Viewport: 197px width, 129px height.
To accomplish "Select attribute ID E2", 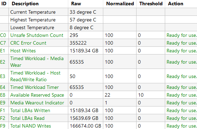I will (x=2, y=62).
